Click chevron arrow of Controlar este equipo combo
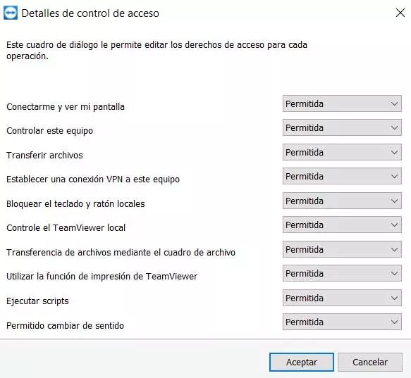 pyautogui.click(x=394, y=127)
